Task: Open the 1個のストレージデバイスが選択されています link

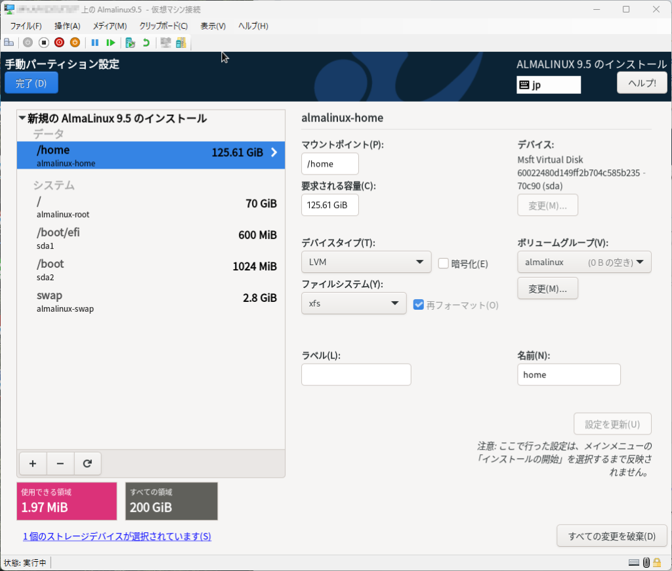Action: coord(117,537)
